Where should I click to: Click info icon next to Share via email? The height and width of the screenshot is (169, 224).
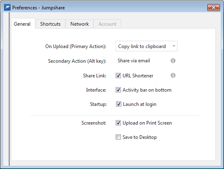173,61
